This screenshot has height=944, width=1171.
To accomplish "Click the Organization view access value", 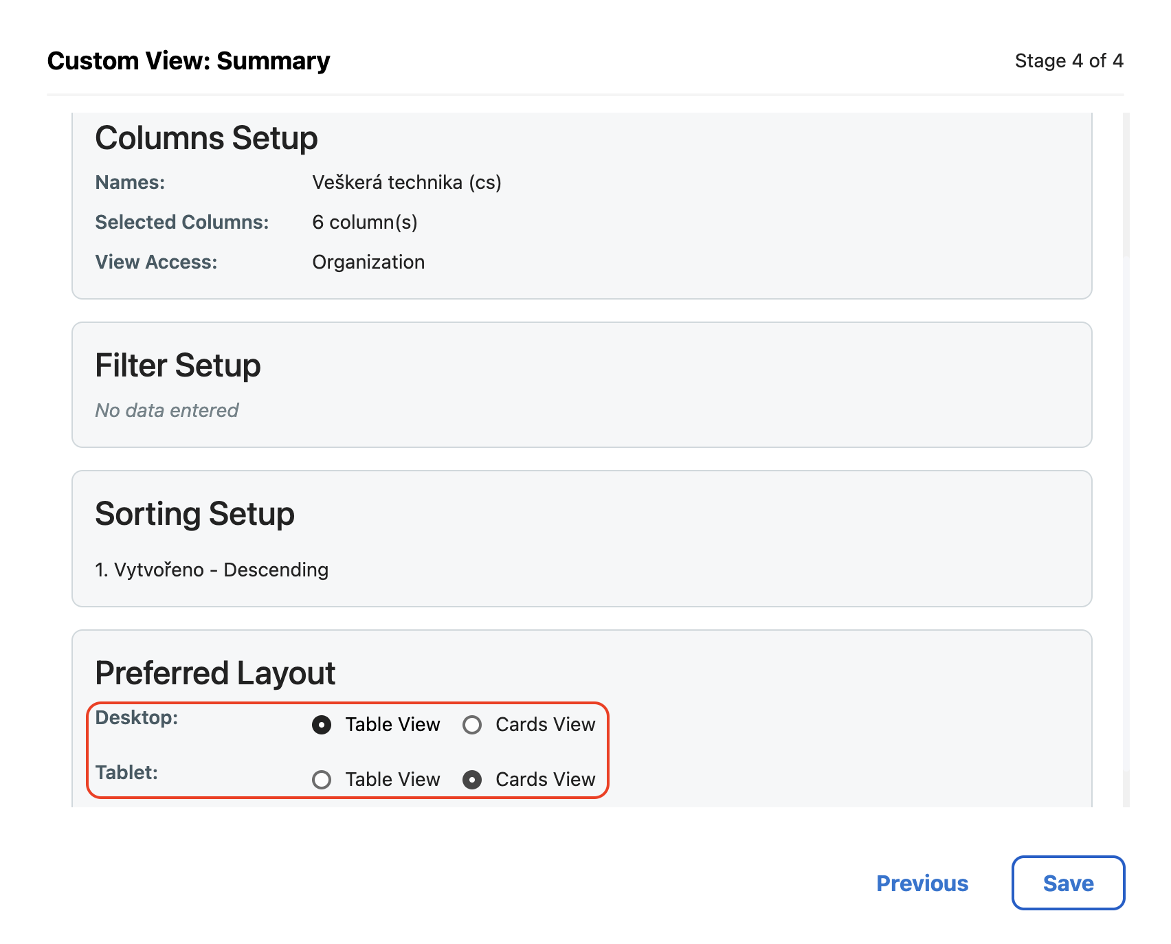I will point(368,262).
